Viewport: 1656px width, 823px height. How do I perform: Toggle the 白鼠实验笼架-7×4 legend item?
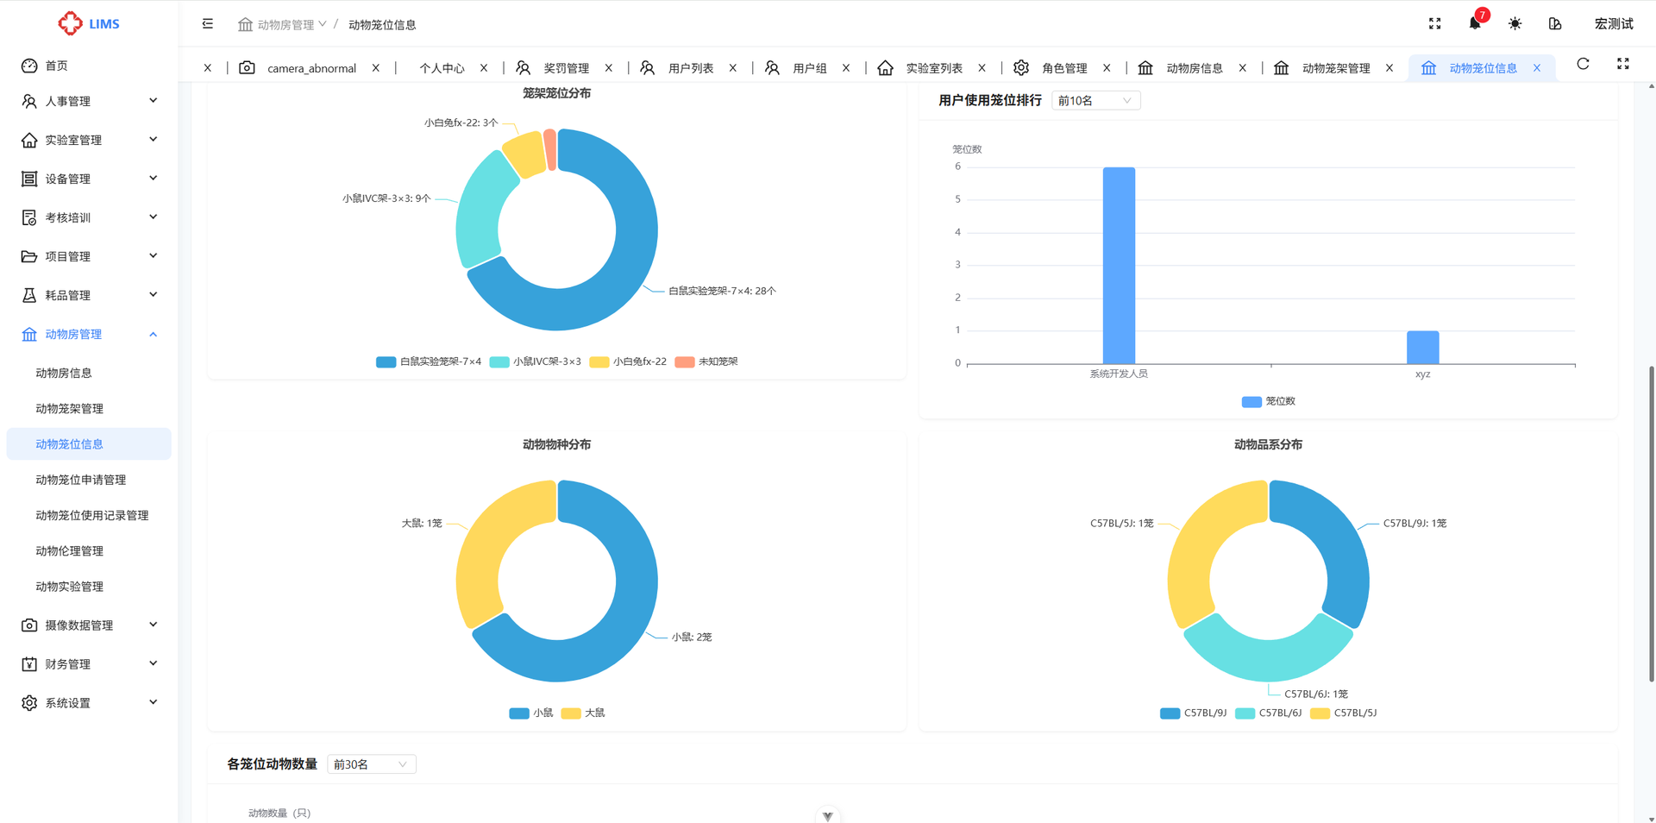pos(430,361)
